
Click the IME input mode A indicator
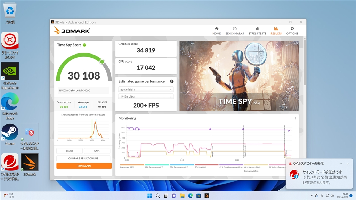[x=322, y=196]
